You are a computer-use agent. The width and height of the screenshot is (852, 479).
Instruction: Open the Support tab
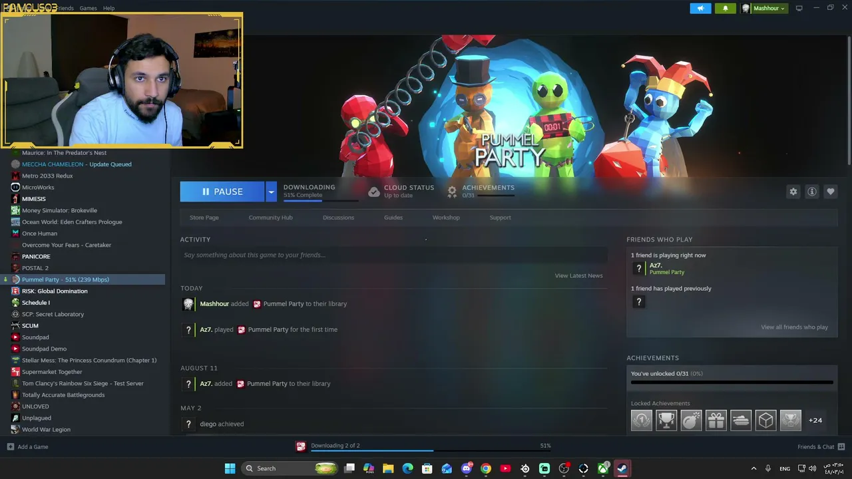500,218
